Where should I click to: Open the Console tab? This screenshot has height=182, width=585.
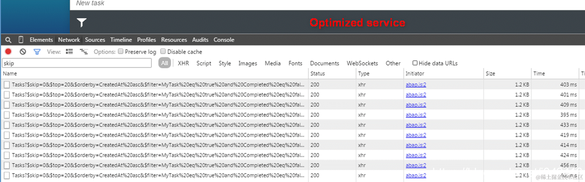(x=224, y=40)
